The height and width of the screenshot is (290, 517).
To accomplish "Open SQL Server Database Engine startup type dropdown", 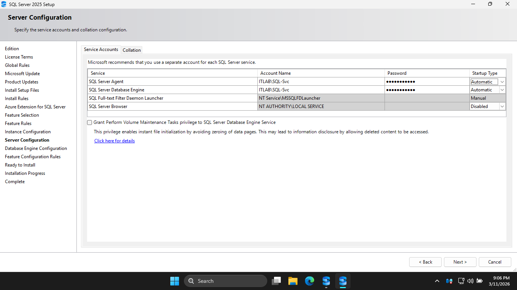I will point(502,90).
